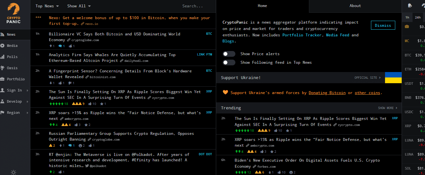425x175 pixels.
Task: Expand the Sign In submenu
Action: [15, 90]
